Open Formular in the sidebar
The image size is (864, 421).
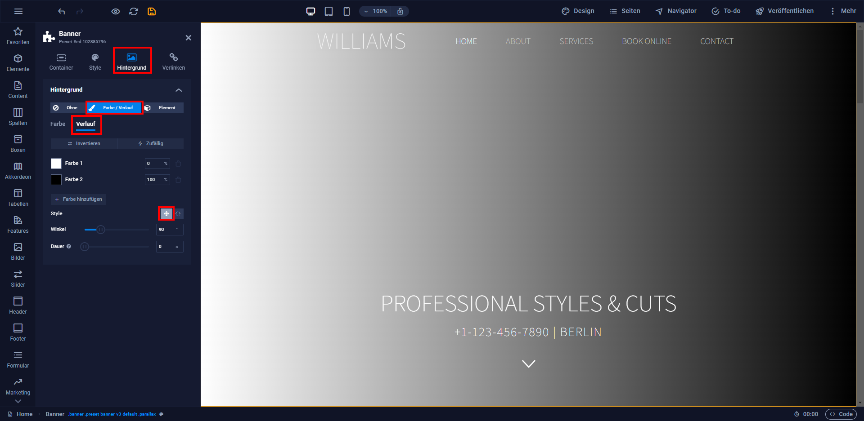tap(18, 359)
